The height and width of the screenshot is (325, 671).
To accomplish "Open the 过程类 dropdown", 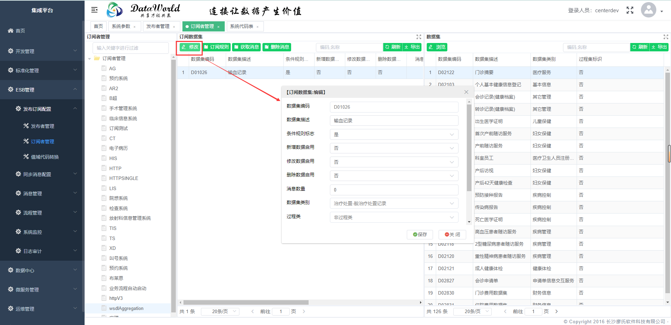I will point(394,217).
